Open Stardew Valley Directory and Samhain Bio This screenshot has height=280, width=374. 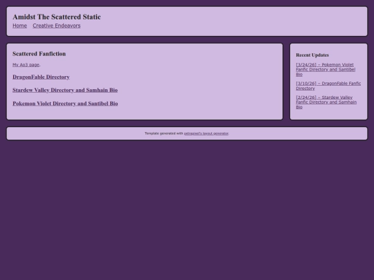[x=65, y=90]
